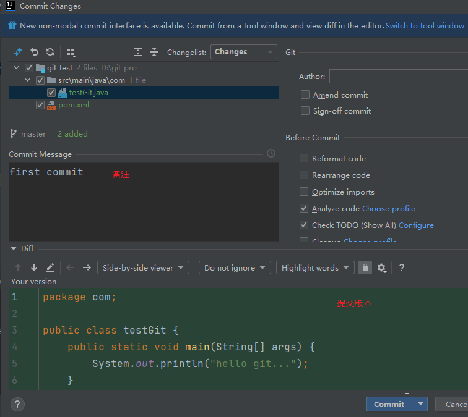Click the Choose profile link for Analyze code
Image resolution: width=468 pixels, height=417 pixels.
coord(389,209)
